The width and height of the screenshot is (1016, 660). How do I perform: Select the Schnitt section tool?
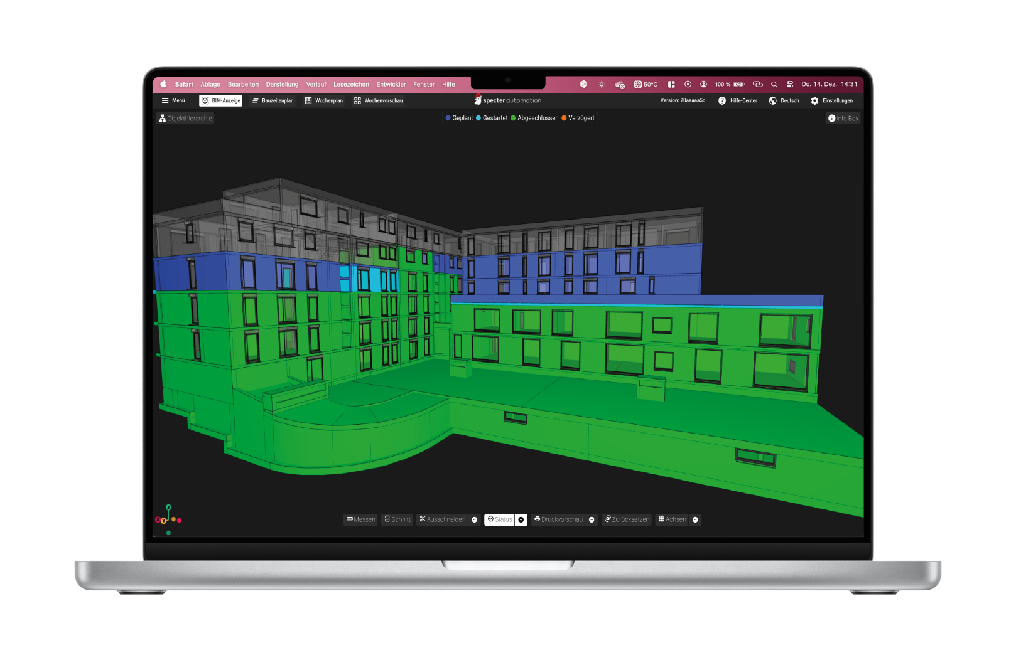[397, 519]
